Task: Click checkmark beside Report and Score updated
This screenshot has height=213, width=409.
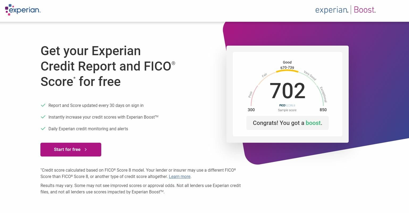Action: (43, 105)
